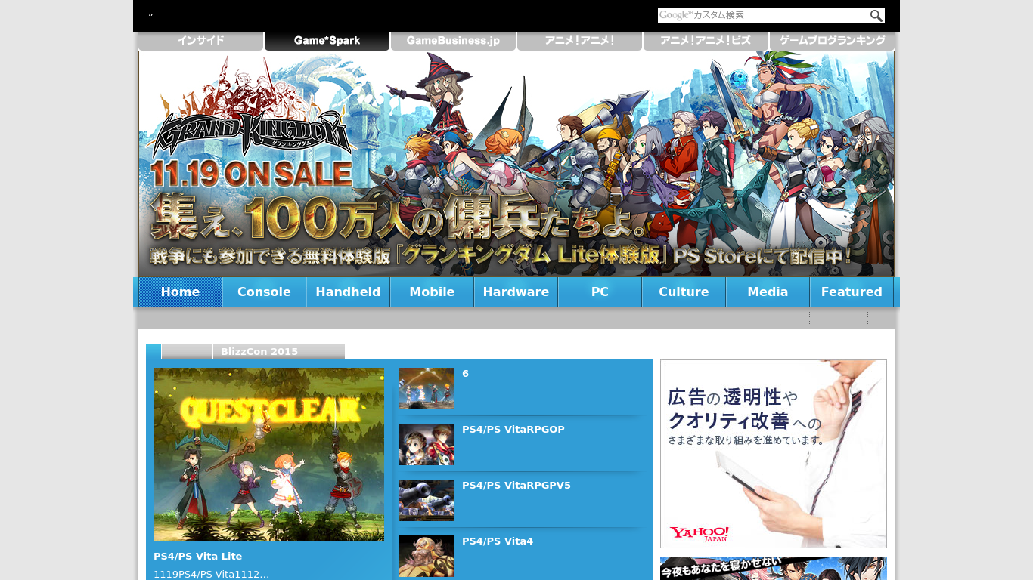Click the Google search magnifier icon
Image resolution: width=1033 pixels, height=580 pixels.
pyautogui.click(x=876, y=15)
